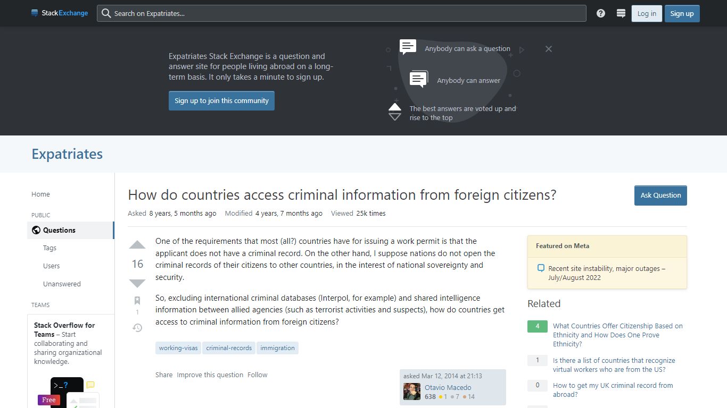Image resolution: width=727 pixels, height=408 pixels.
Task: Filter by the immigration tag
Action: coord(277,348)
